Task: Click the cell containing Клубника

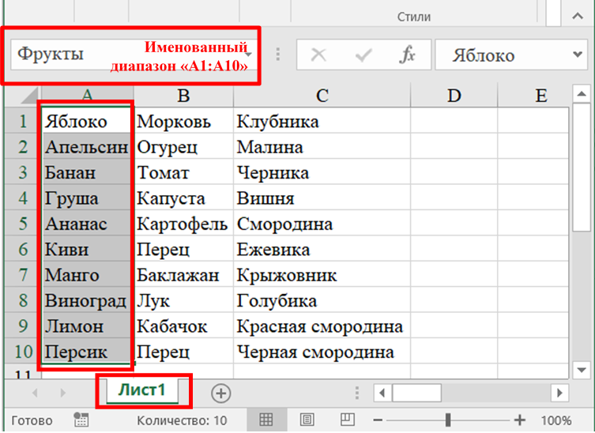Action: click(x=322, y=121)
